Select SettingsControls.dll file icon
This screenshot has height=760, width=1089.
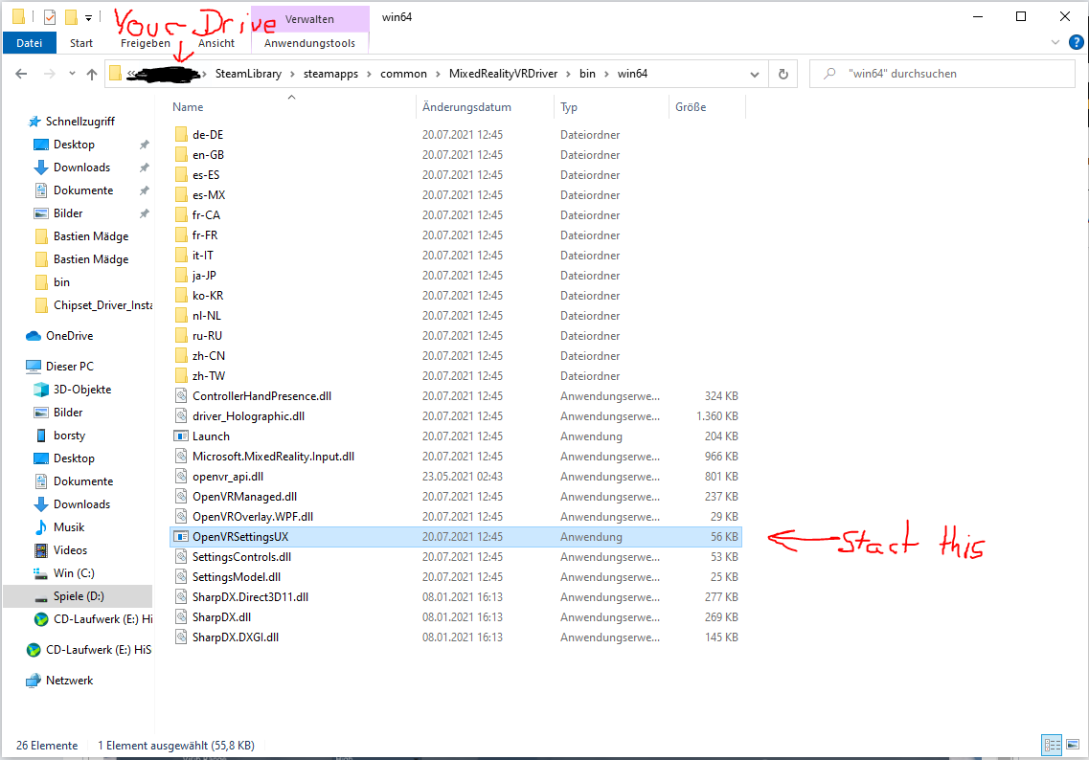tap(181, 557)
